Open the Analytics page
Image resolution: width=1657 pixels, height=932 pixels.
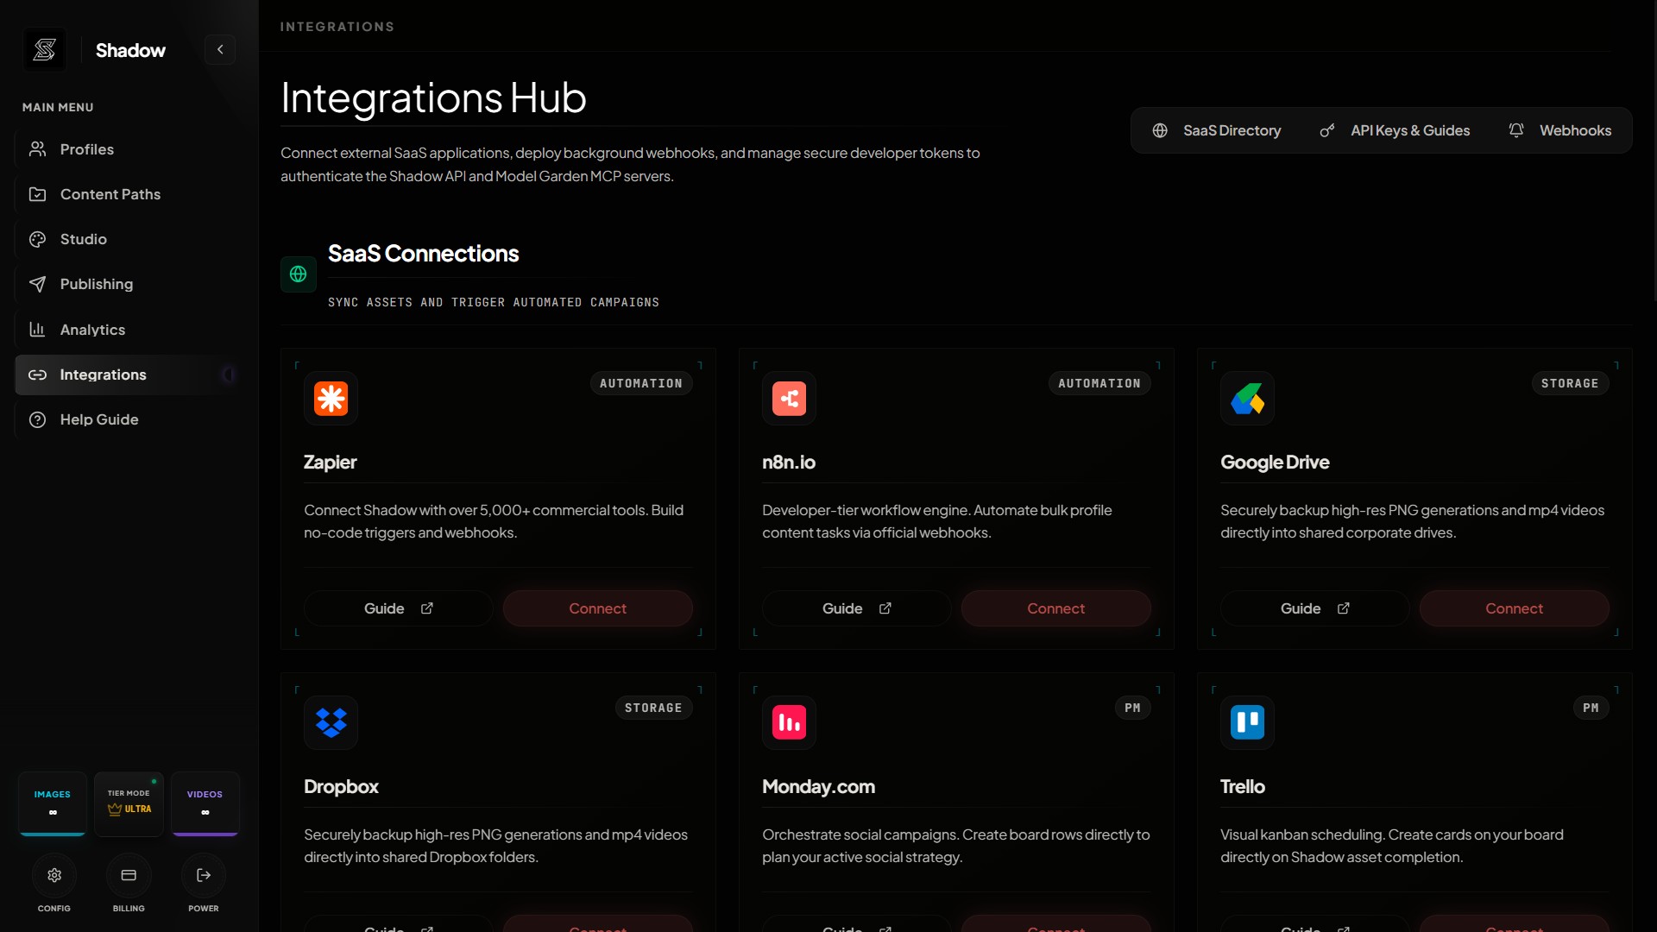point(127,330)
